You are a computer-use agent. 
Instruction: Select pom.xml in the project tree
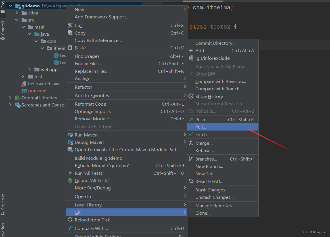click(37, 91)
